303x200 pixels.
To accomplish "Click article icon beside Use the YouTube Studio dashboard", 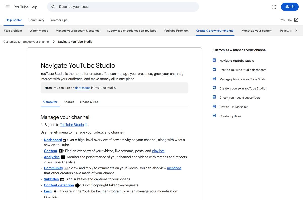I will coord(214,69).
